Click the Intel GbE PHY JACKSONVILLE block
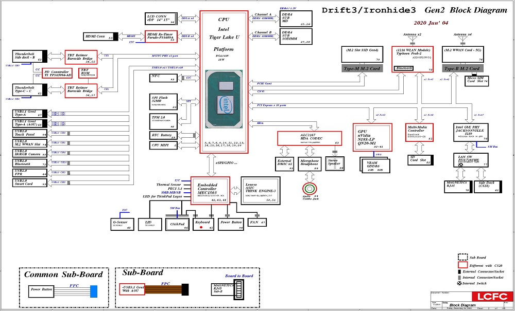 [x=471, y=133]
